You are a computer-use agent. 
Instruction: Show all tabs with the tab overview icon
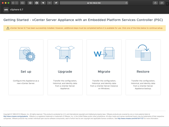[x=162, y=3]
